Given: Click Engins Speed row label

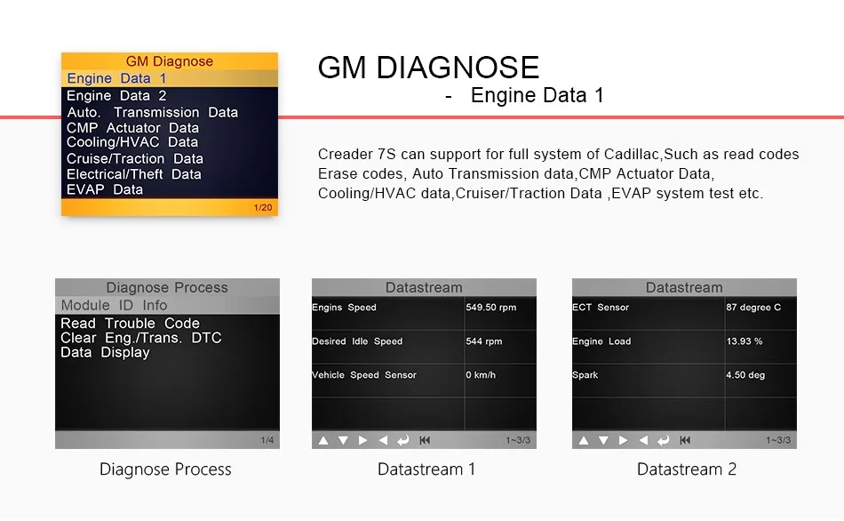Looking at the screenshot, I should coord(344,308).
